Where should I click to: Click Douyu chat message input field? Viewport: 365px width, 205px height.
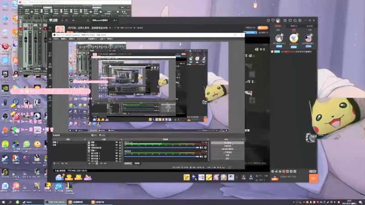(x=293, y=177)
